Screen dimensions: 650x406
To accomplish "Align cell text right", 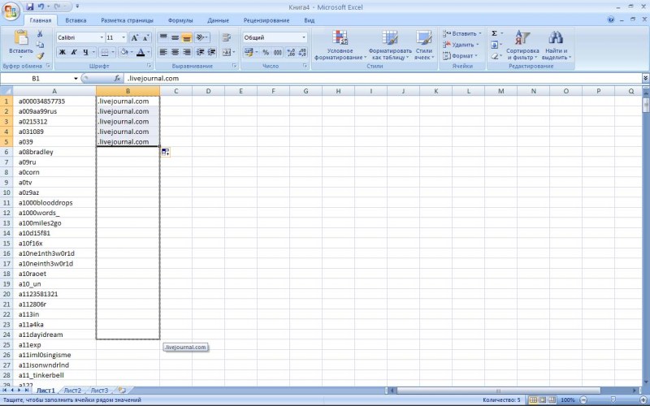I will click(x=187, y=52).
